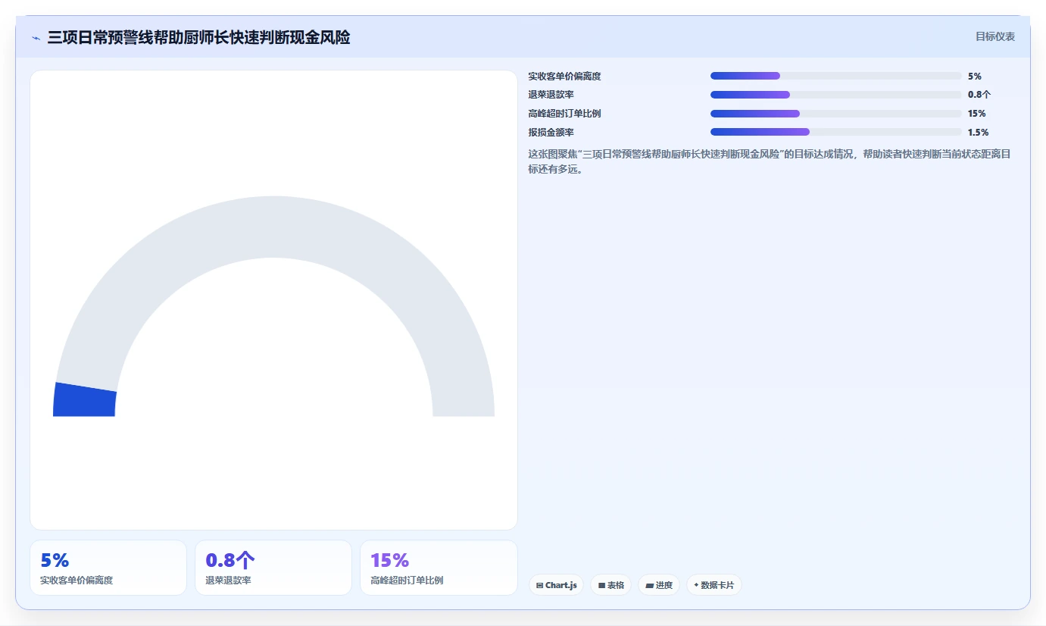Open the 5% 实收客单价偏离度 data card
The width and height of the screenshot is (1046, 626).
(x=108, y=568)
